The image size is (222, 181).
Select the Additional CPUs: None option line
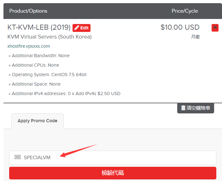click(34, 65)
